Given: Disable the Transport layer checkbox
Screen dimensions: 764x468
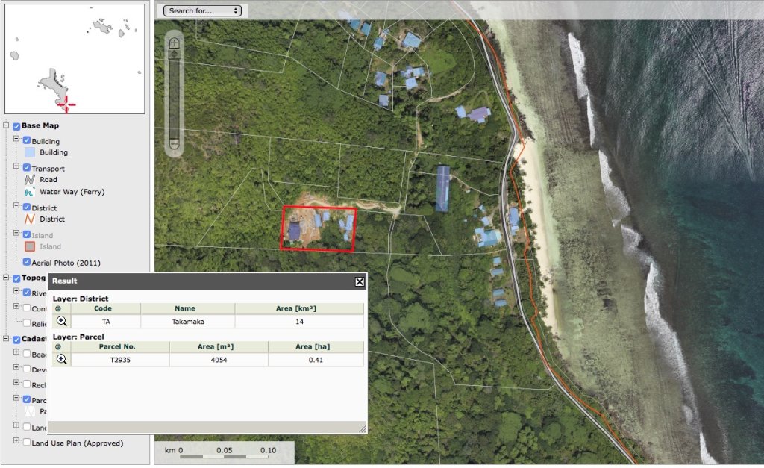Looking at the screenshot, I should (27, 169).
